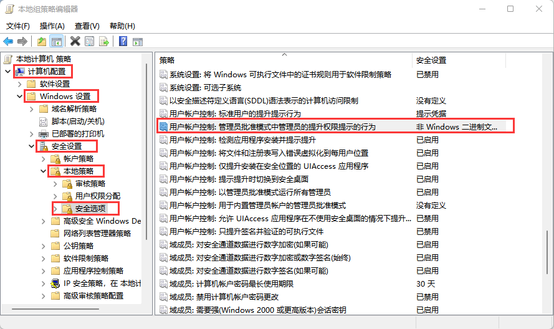The image size is (554, 329).
Task: Click the tree pane horizontal scrollbar
Action: coord(55,309)
